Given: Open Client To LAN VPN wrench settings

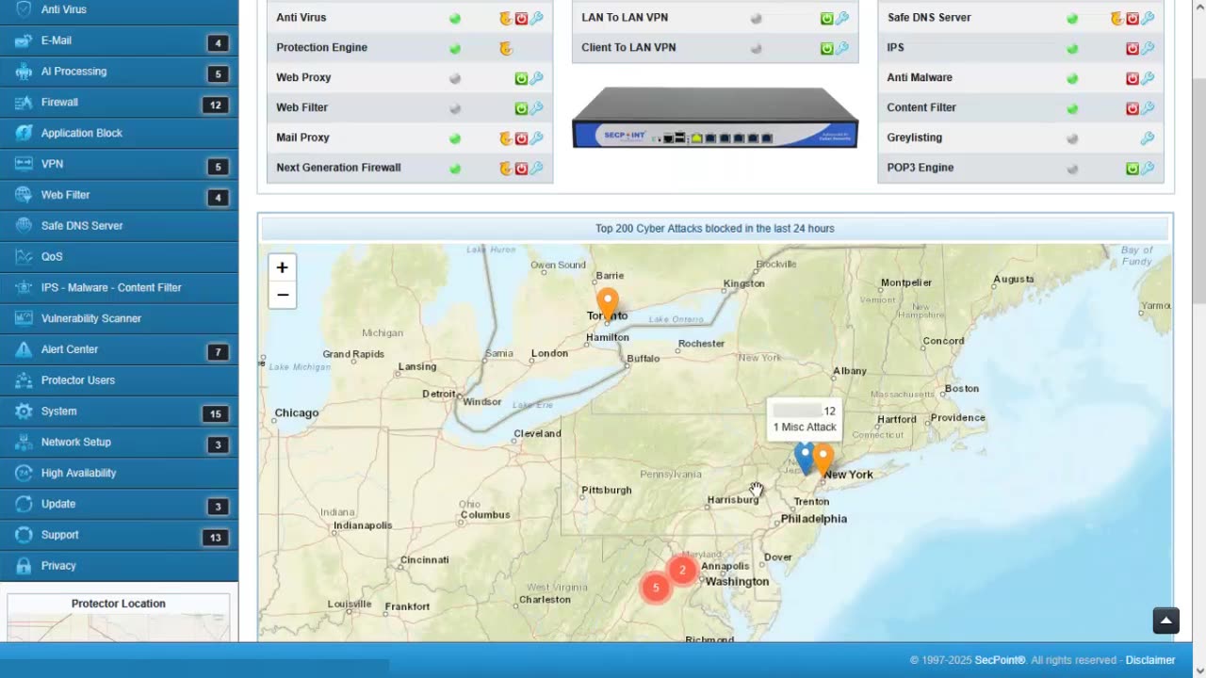Looking at the screenshot, I should 842,48.
